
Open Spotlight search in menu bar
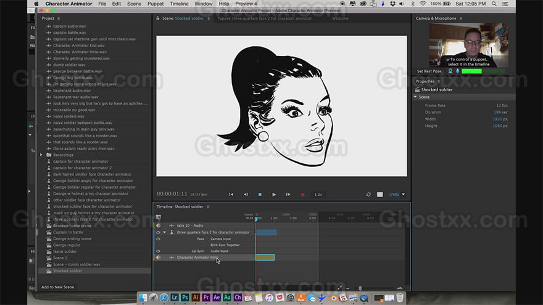[x=494, y=4]
